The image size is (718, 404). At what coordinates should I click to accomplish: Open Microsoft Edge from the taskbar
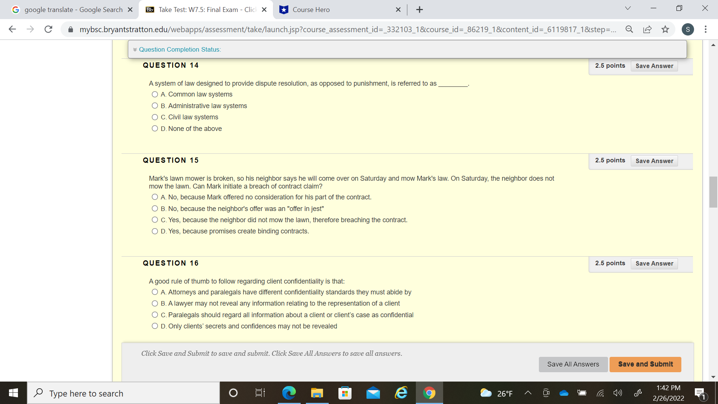tap(288, 393)
